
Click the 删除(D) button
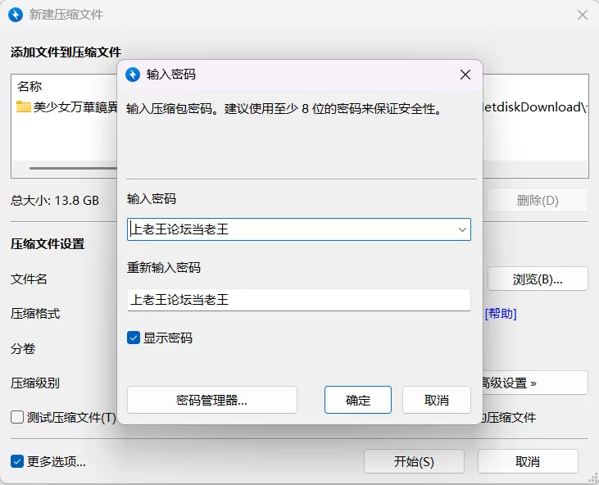tap(538, 200)
